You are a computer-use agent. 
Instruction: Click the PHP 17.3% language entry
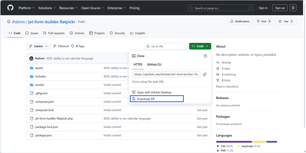(225, 151)
